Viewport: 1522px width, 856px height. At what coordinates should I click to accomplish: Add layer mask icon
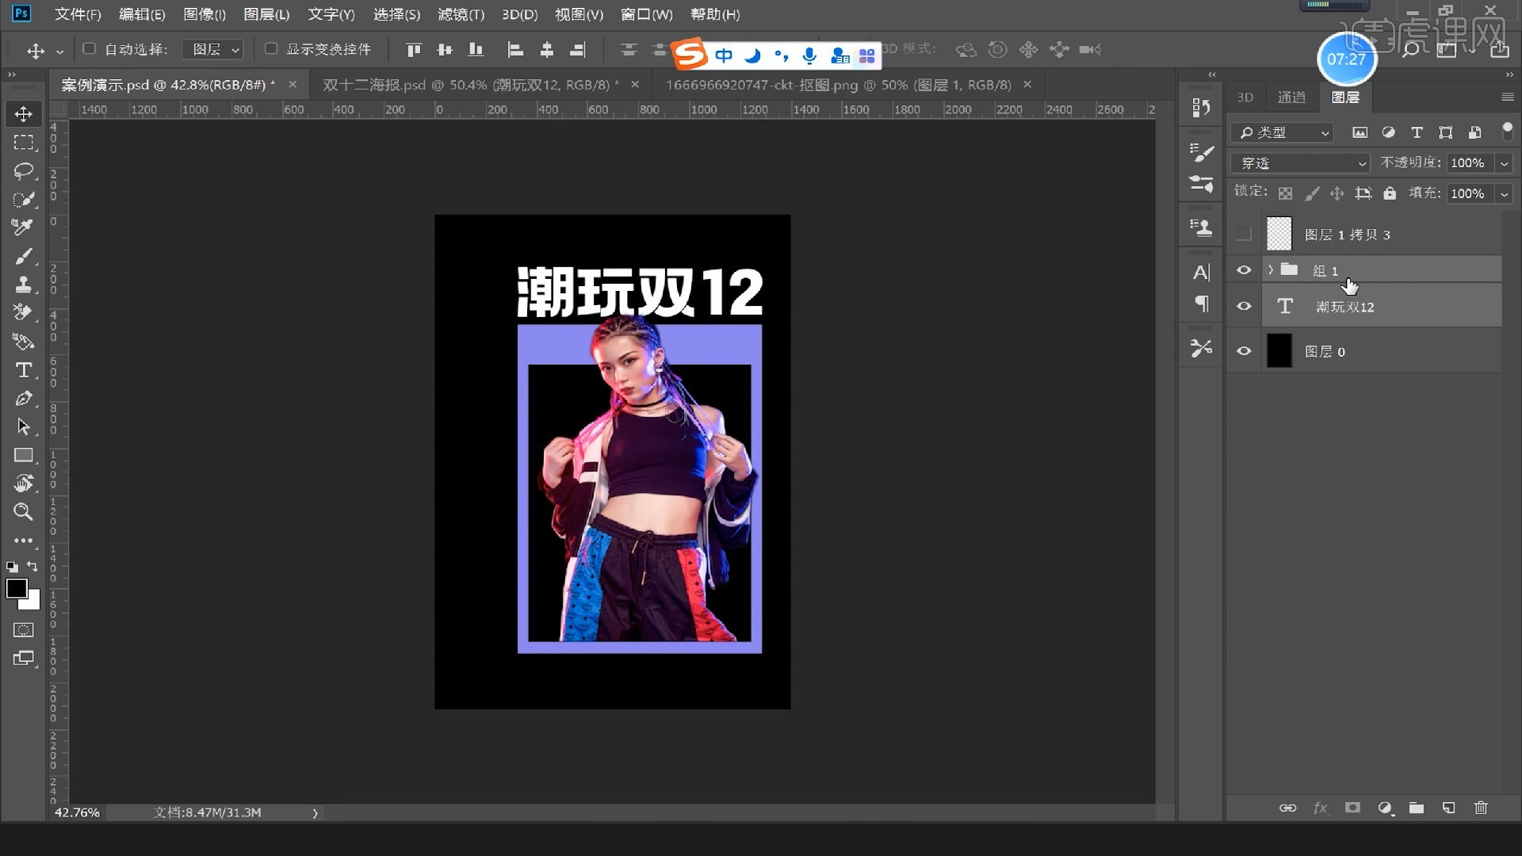tap(1352, 808)
